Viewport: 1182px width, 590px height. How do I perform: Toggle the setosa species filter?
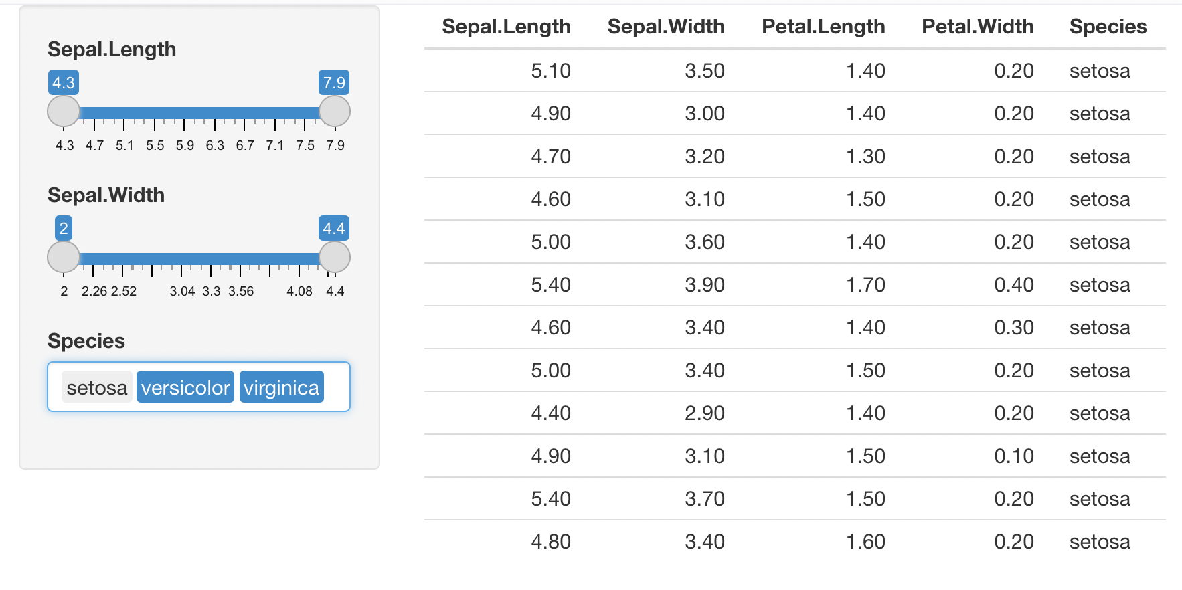point(97,387)
